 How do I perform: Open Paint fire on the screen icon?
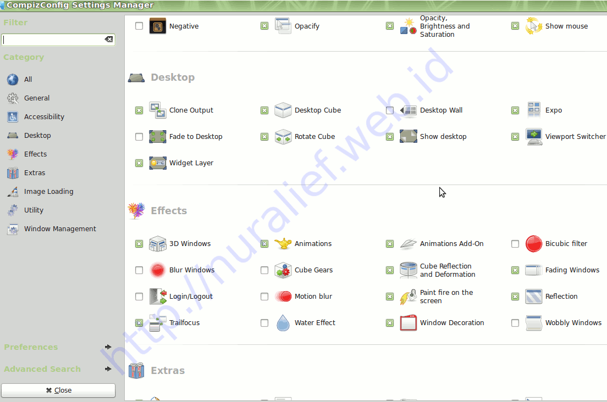click(409, 296)
